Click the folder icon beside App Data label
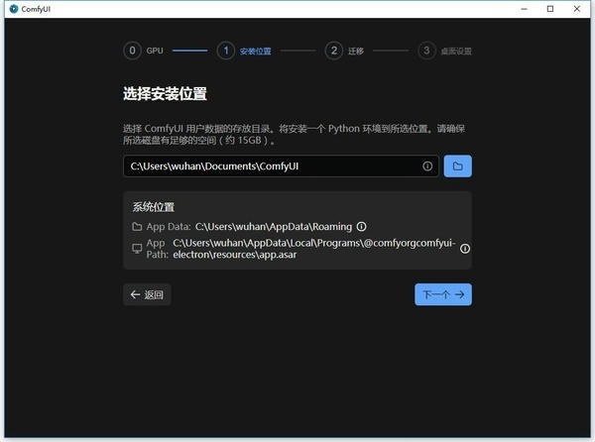This screenshot has width=595, height=442. click(137, 227)
